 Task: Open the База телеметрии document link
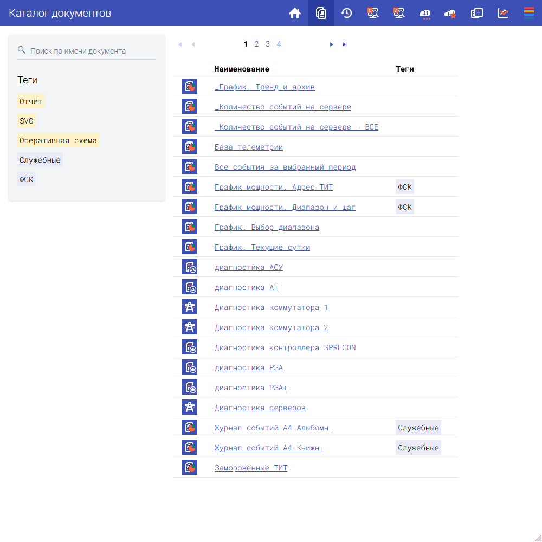tap(249, 147)
